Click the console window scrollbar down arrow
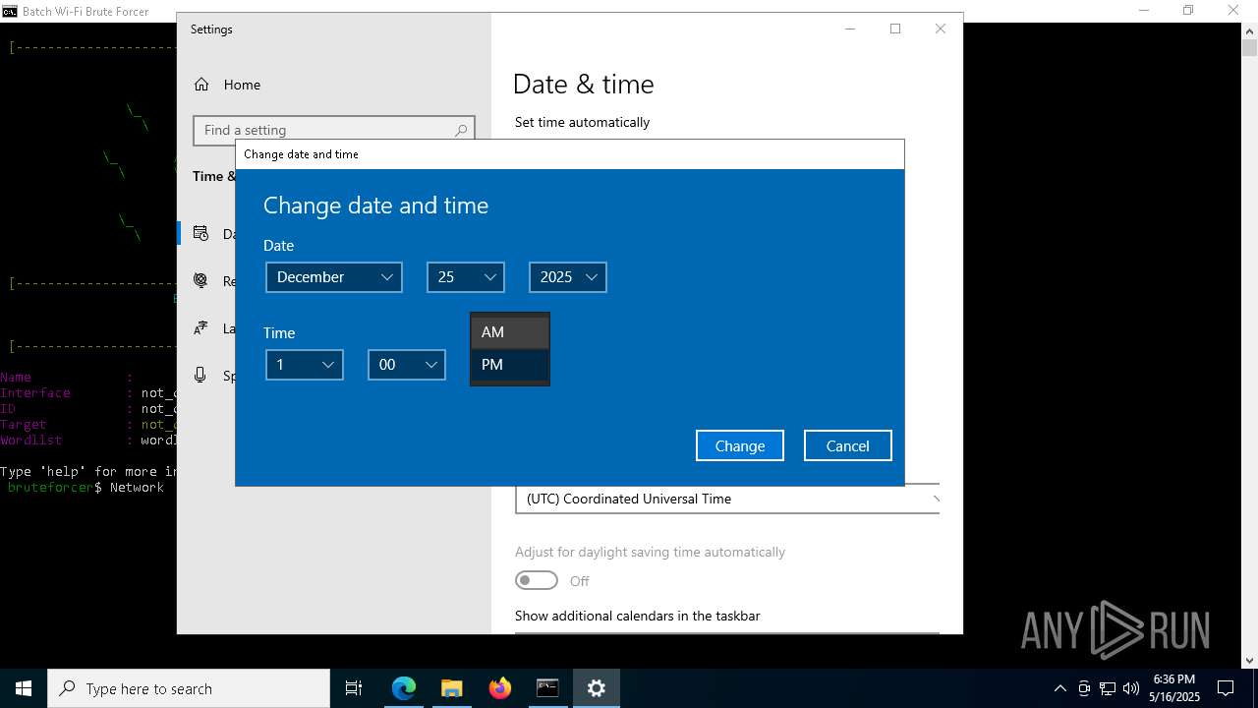This screenshot has width=1258, height=708. pyautogui.click(x=1249, y=661)
